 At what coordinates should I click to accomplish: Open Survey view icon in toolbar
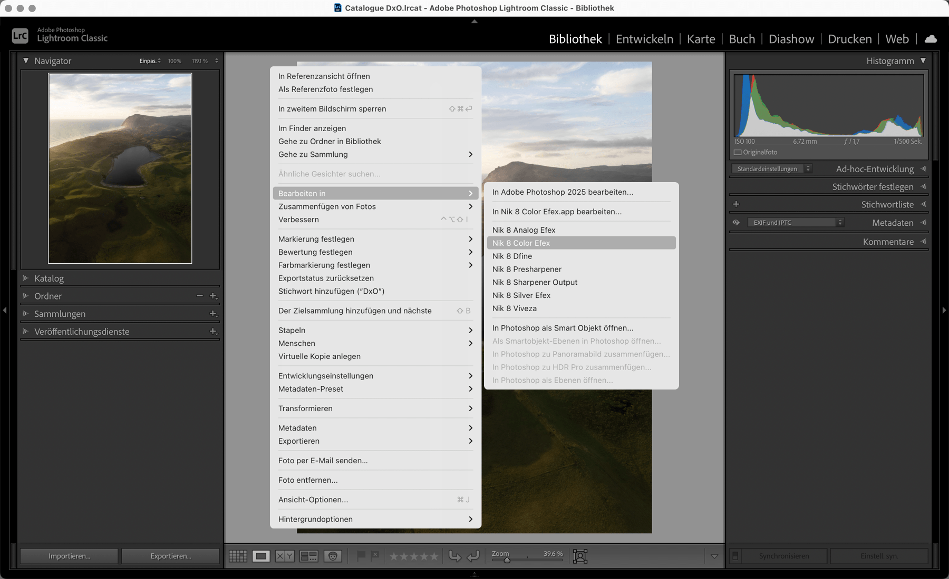point(309,556)
